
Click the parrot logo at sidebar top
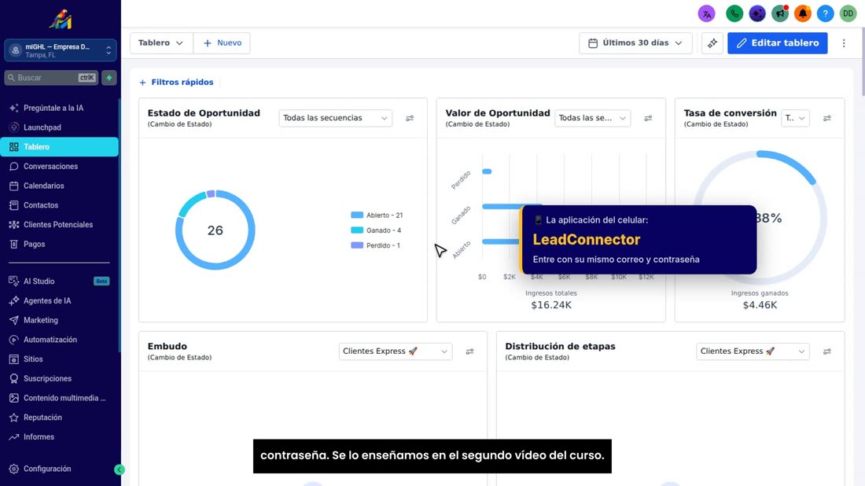coord(61,20)
